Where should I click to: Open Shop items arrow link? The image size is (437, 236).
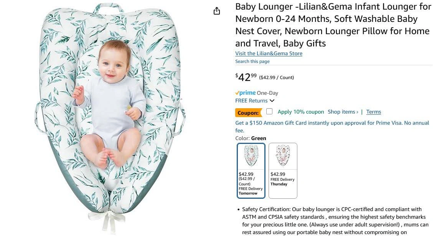click(343, 112)
